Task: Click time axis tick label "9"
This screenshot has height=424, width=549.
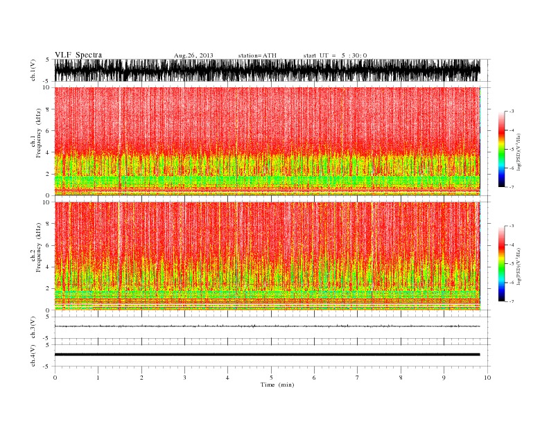Action: [444, 378]
